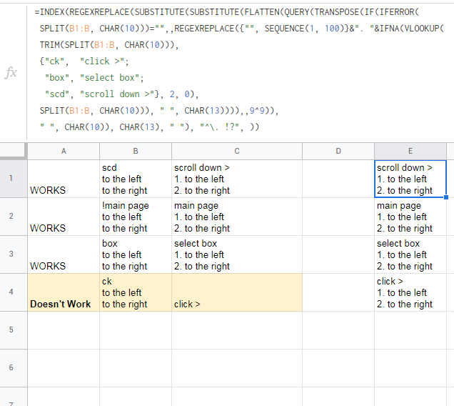The width and height of the screenshot is (454, 406).
Task: Click highlighted cell C4 click >
Action: point(237,292)
